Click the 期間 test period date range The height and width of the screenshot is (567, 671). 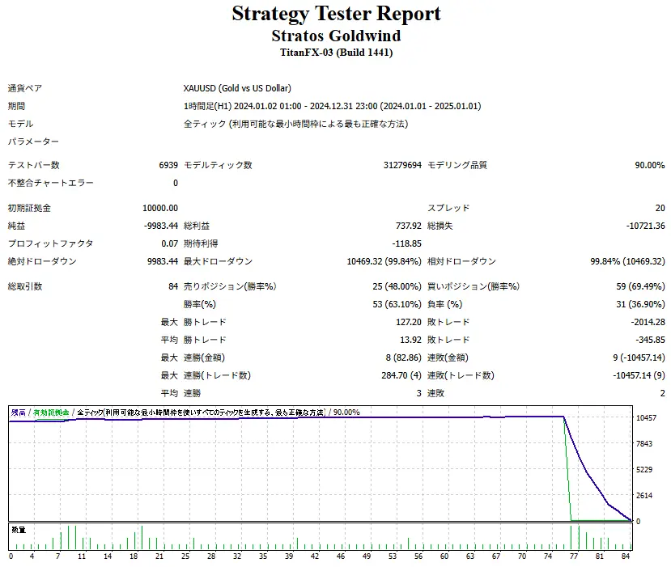pos(332,106)
